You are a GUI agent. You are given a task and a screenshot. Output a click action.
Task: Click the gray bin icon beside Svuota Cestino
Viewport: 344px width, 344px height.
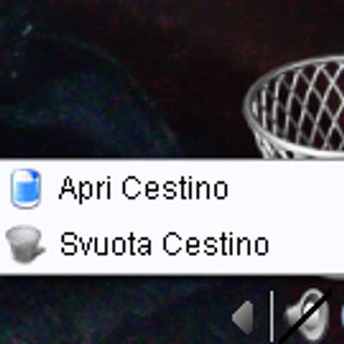click(25, 244)
